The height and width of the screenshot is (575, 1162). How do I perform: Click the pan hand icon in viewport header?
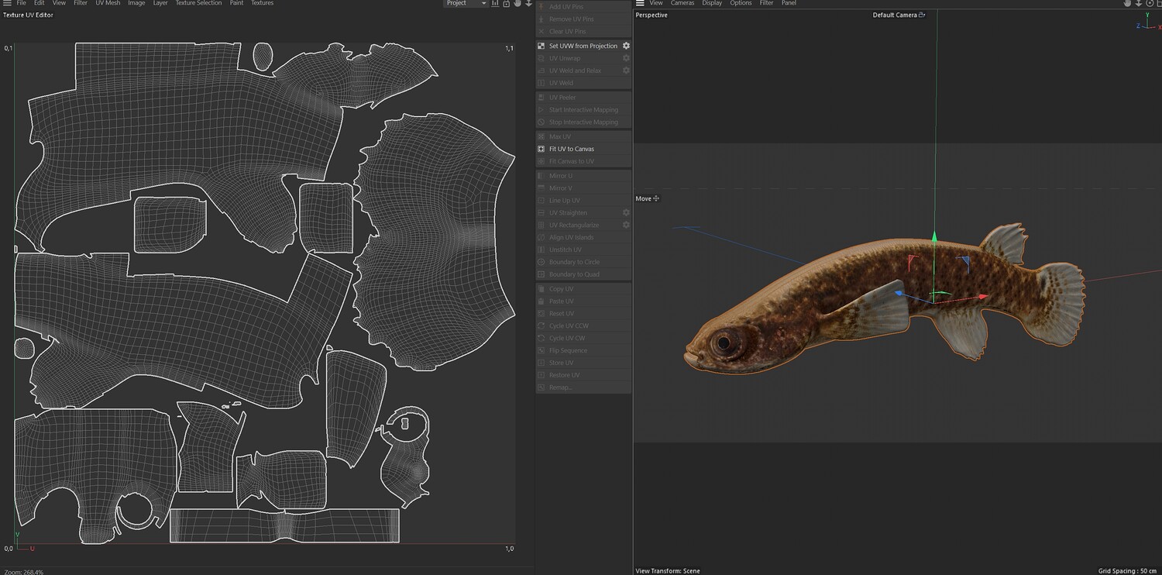(x=1127, y=3)
